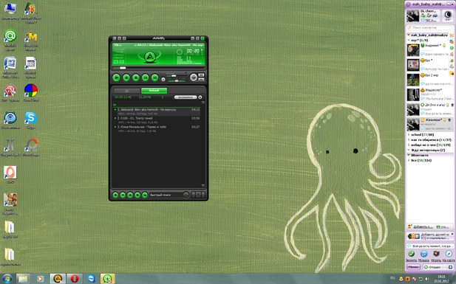Click Windows Start button

point(7,279)
